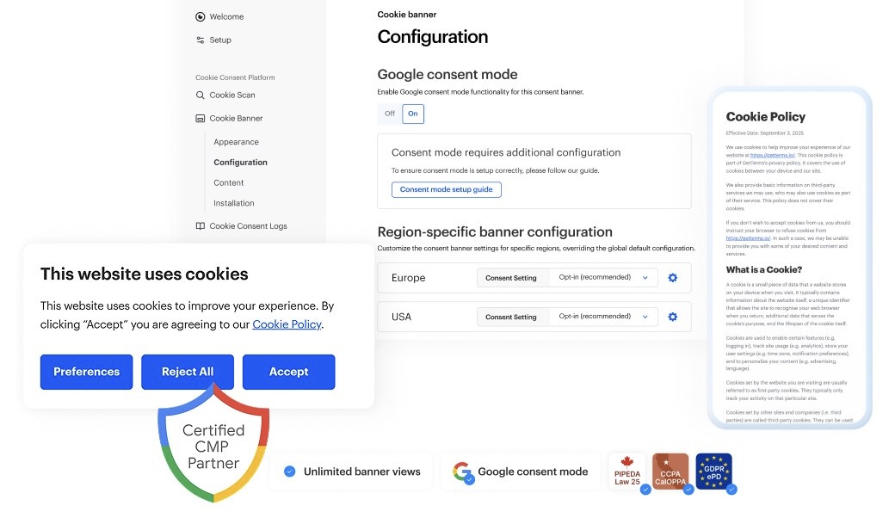Open the Cookie Policy link in banner
This screenshot has width=895, height=524.
tap(287, 324)
